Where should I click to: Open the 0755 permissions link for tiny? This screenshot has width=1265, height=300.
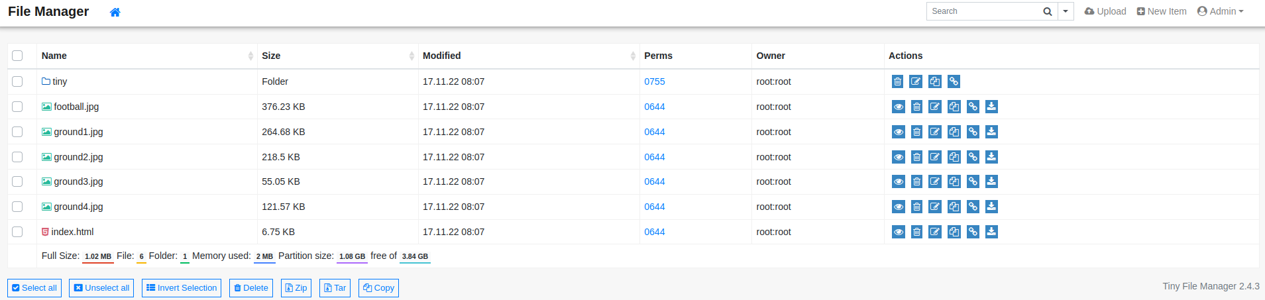[654, 81]
